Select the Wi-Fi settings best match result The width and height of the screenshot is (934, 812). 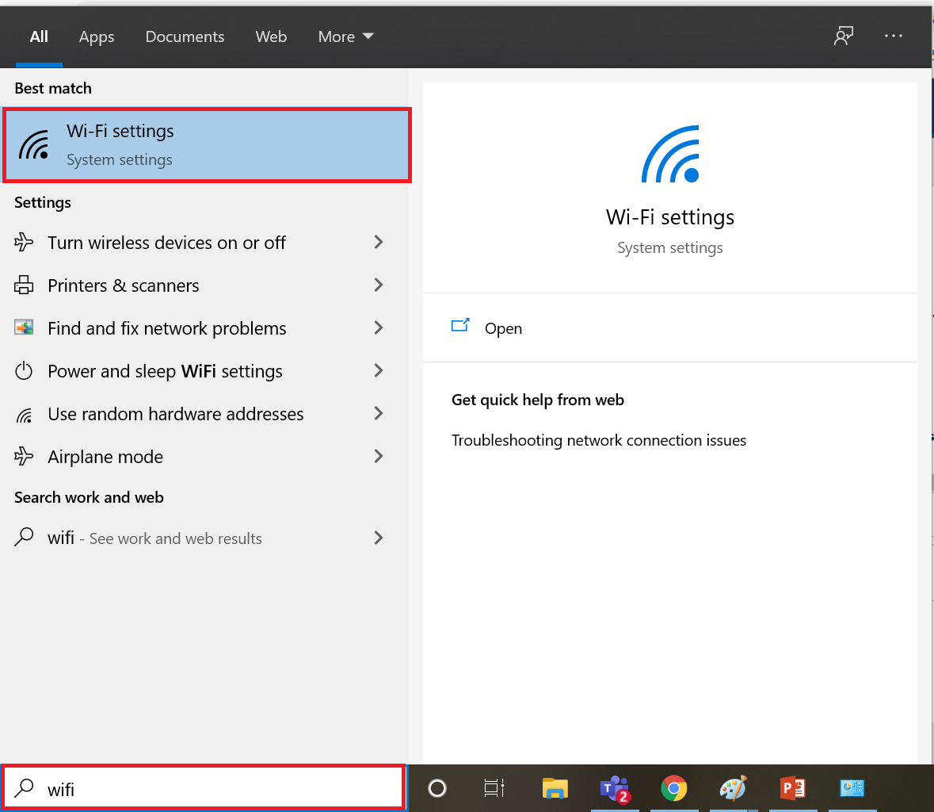pos(207,145)
